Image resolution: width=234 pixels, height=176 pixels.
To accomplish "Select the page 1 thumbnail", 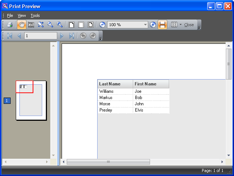I will pos(31,100).
